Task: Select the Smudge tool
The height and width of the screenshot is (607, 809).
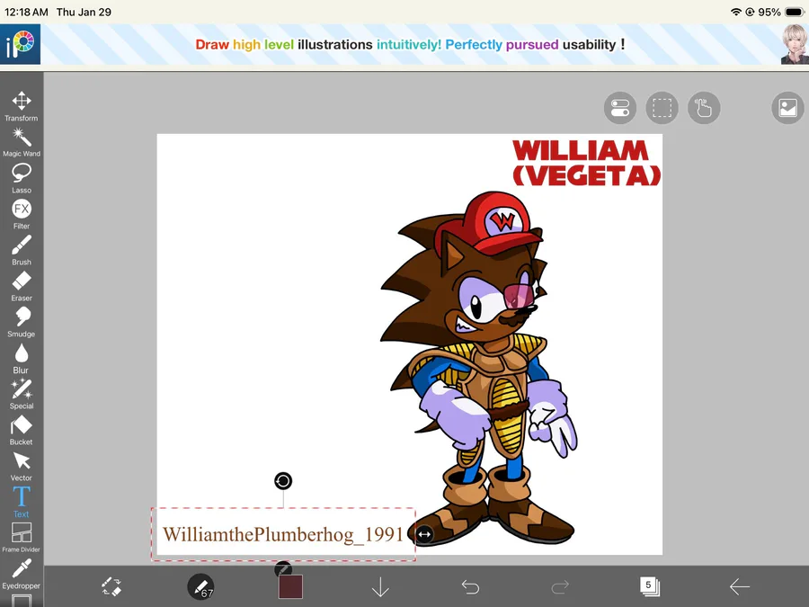Action: [22, 323]
